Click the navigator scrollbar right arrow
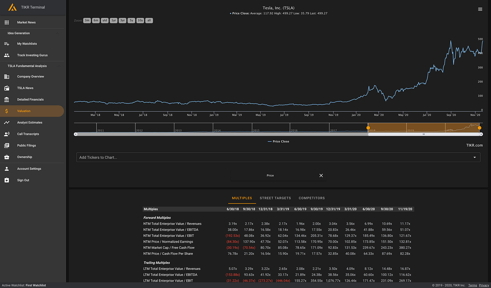The height and width of the screenshot is (288, 491). pos(481,134)
